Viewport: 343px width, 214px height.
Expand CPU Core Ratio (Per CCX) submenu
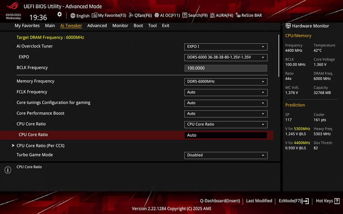coord(40,146)
